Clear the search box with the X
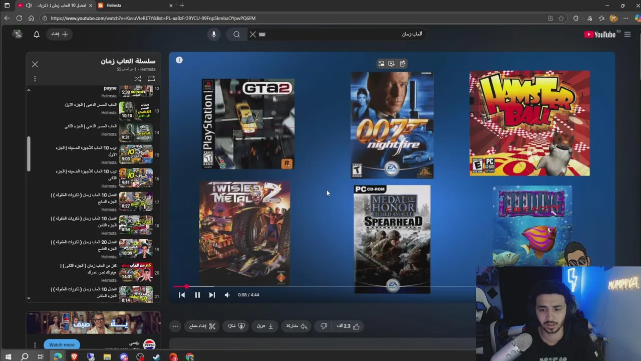Image resolution: width=641 pixels, height=361 pixels. (x=253, y=34)
